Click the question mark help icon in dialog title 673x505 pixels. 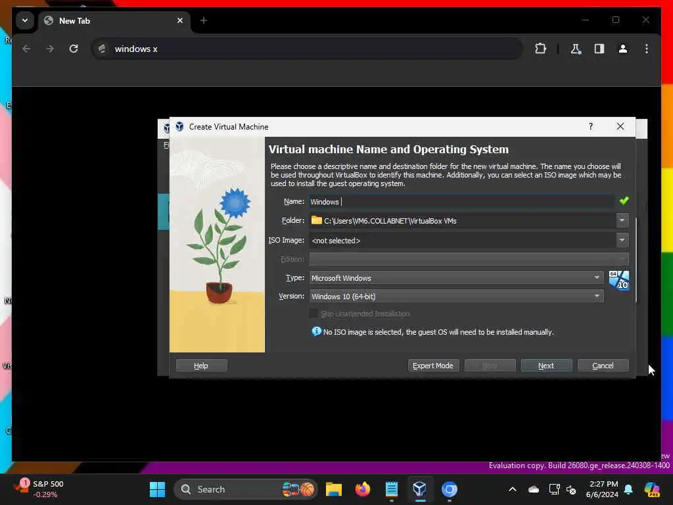[591, 126]
